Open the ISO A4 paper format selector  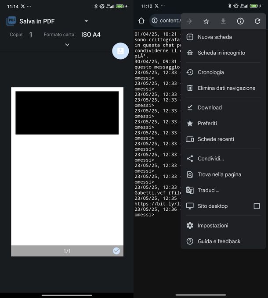click(x=91, y=35)
